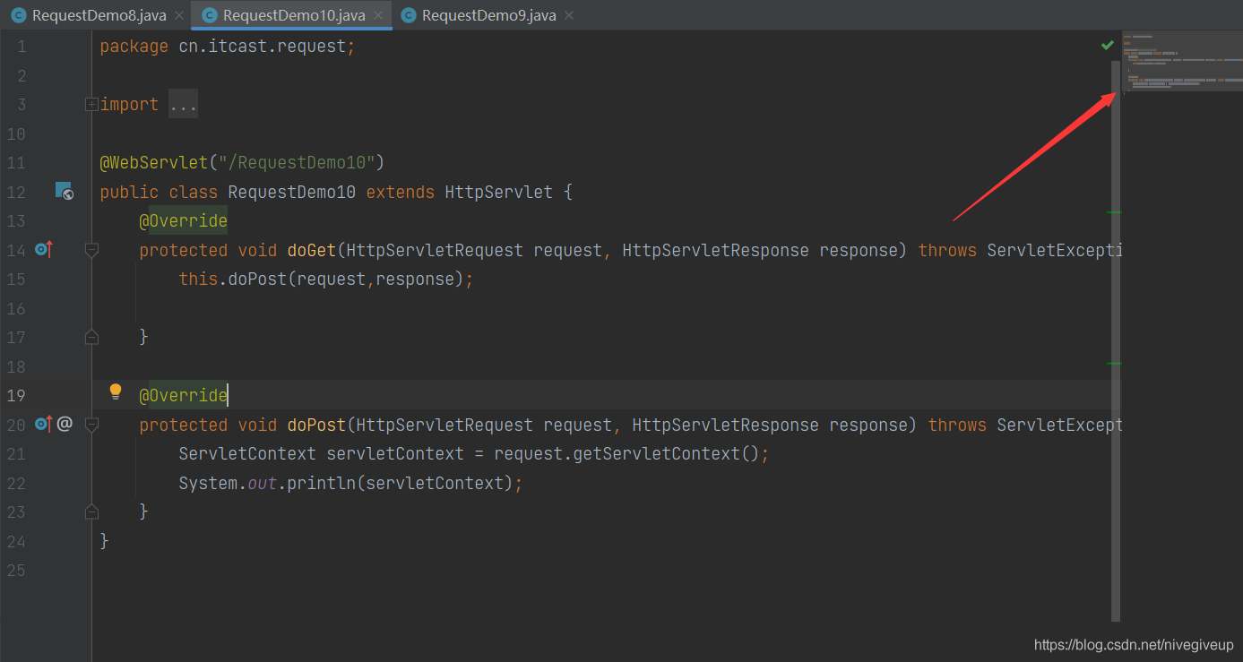
Task: Click the @Override annotation on line 13
Action: (183, 220)
